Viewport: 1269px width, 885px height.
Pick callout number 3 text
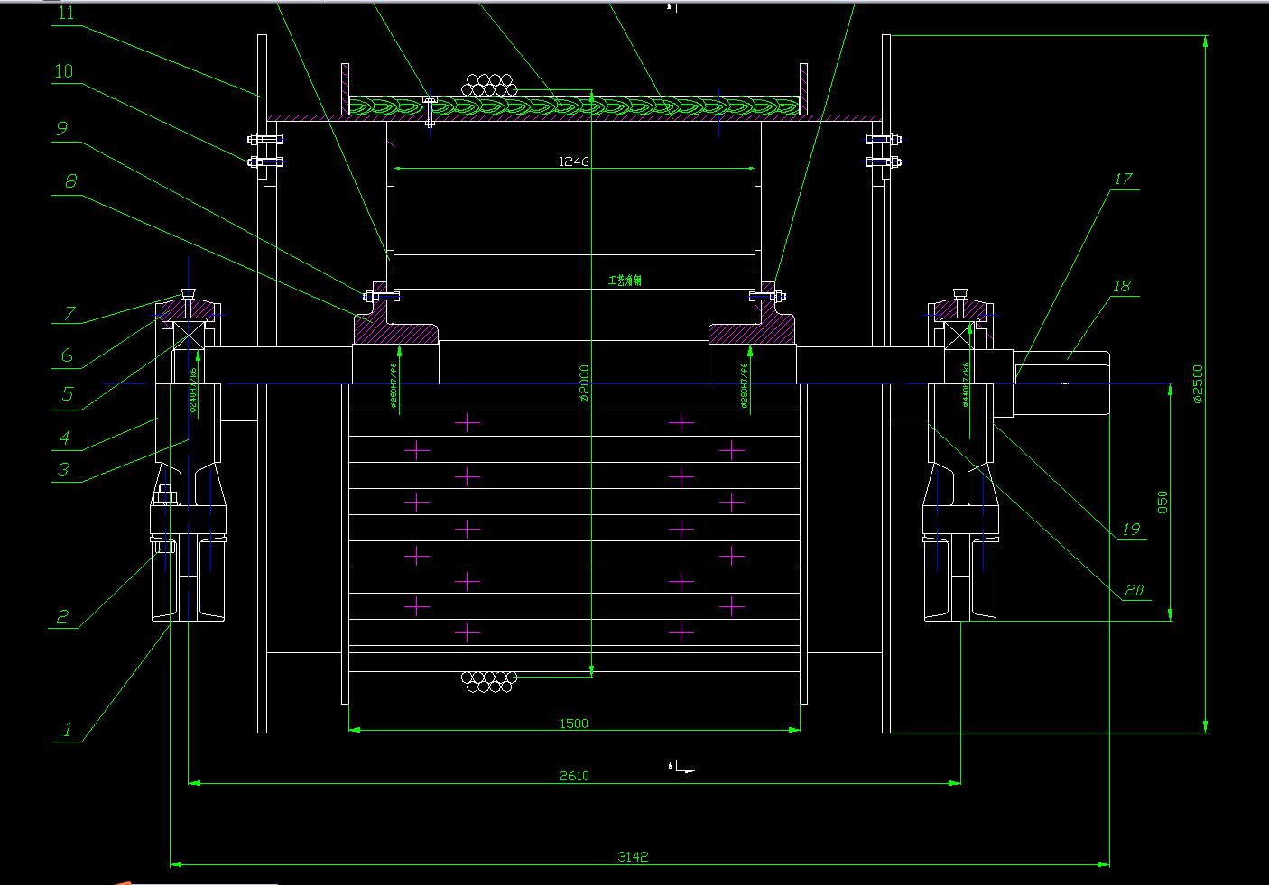63,469
